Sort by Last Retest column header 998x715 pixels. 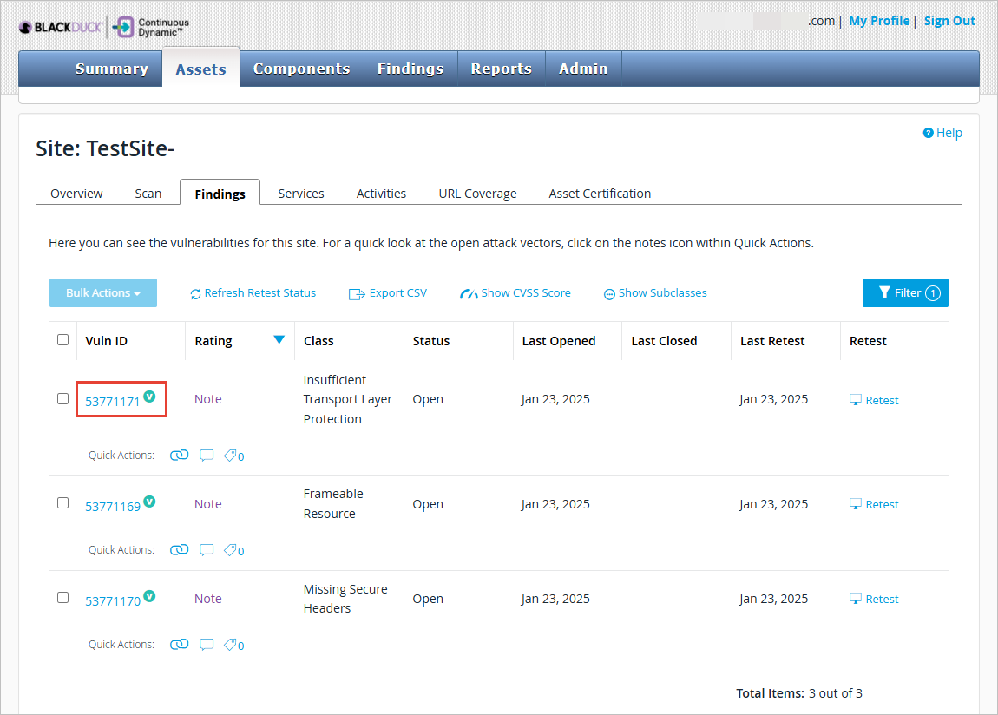(x=772, y=341)
